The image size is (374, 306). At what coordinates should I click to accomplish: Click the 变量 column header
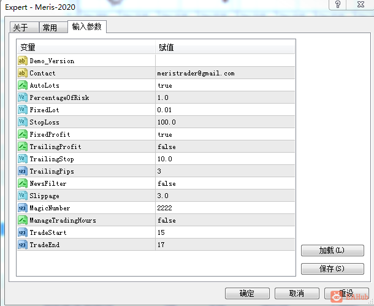tap(86, 47)
